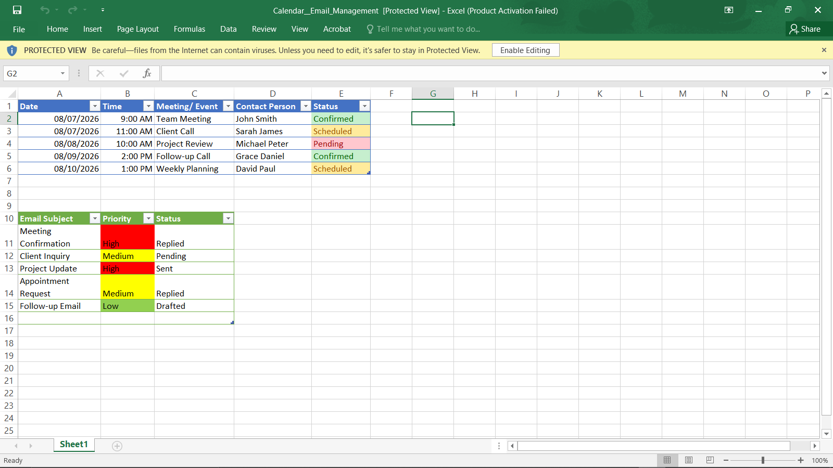Click the Select All corner triangle
This screenshot has height=468, width=833.
click(11, 94)
